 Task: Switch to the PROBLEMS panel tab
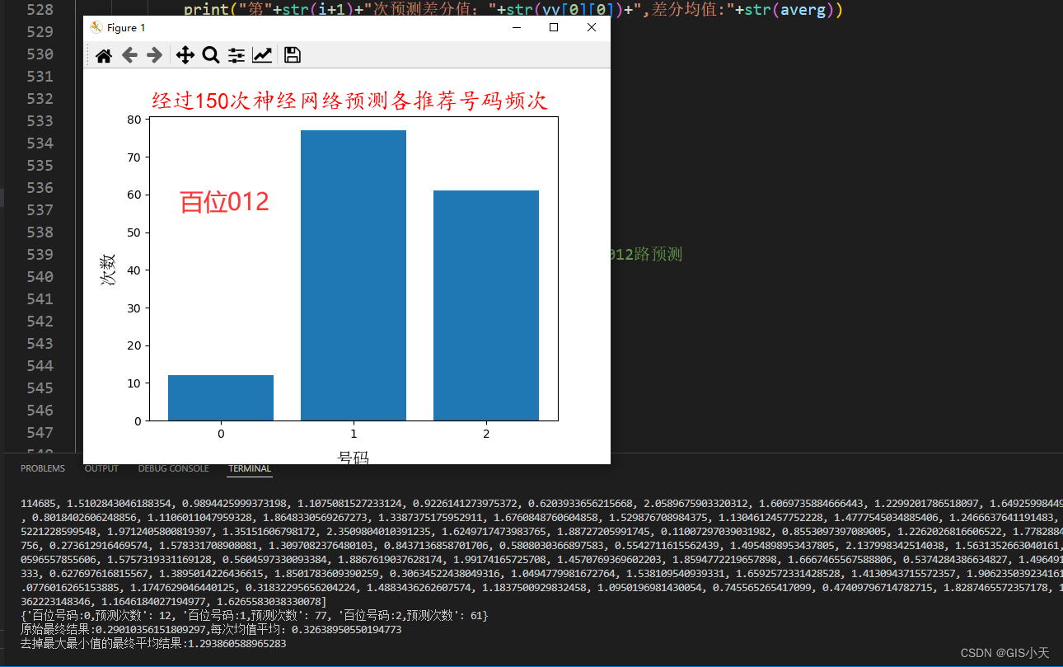[x=43, y=468]
